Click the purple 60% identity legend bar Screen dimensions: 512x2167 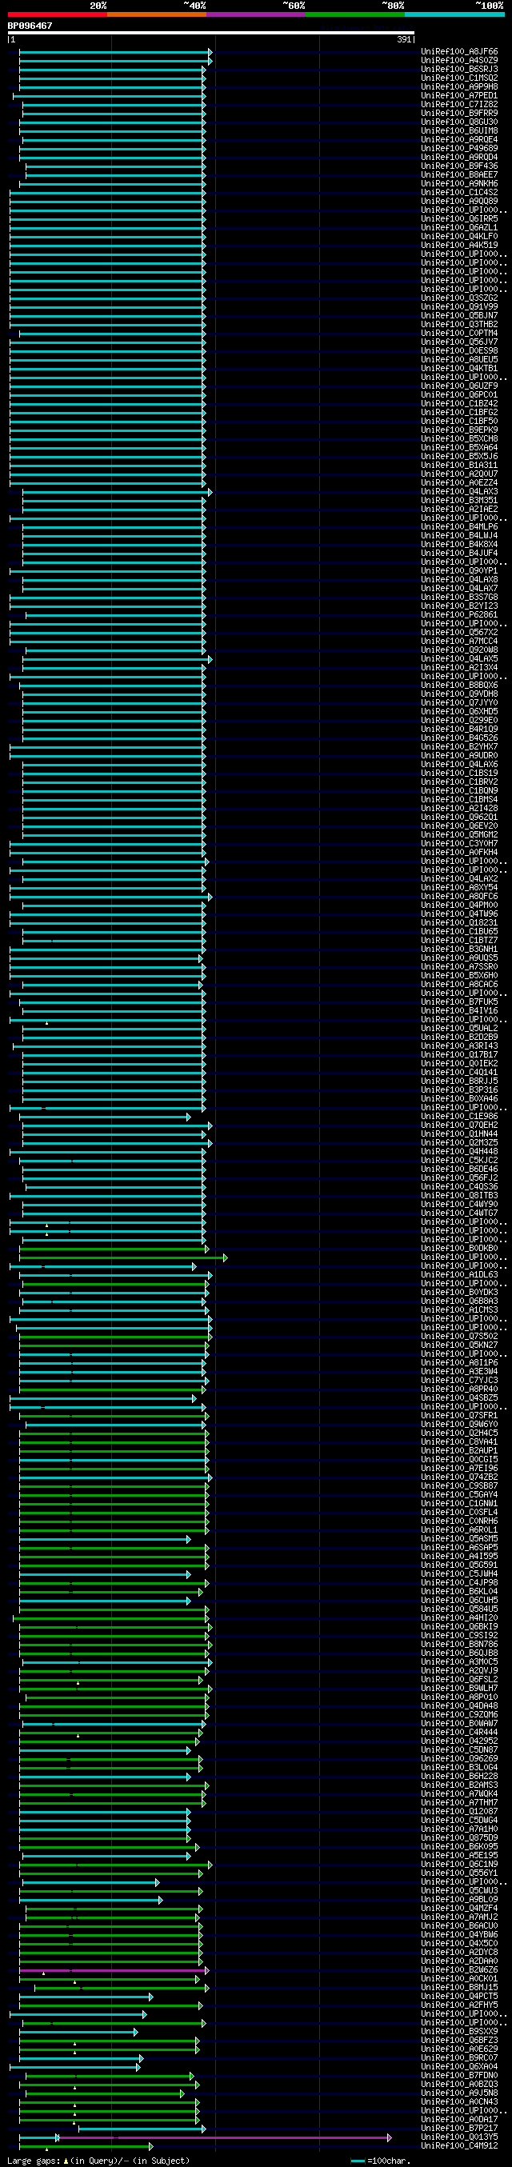(257, 14)
